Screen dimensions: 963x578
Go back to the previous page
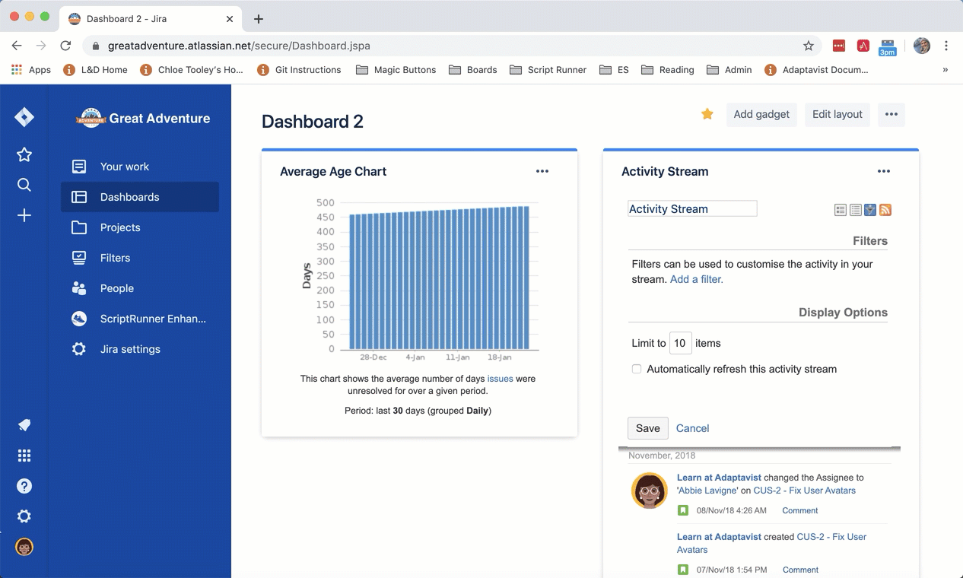[x=17, y=46]
